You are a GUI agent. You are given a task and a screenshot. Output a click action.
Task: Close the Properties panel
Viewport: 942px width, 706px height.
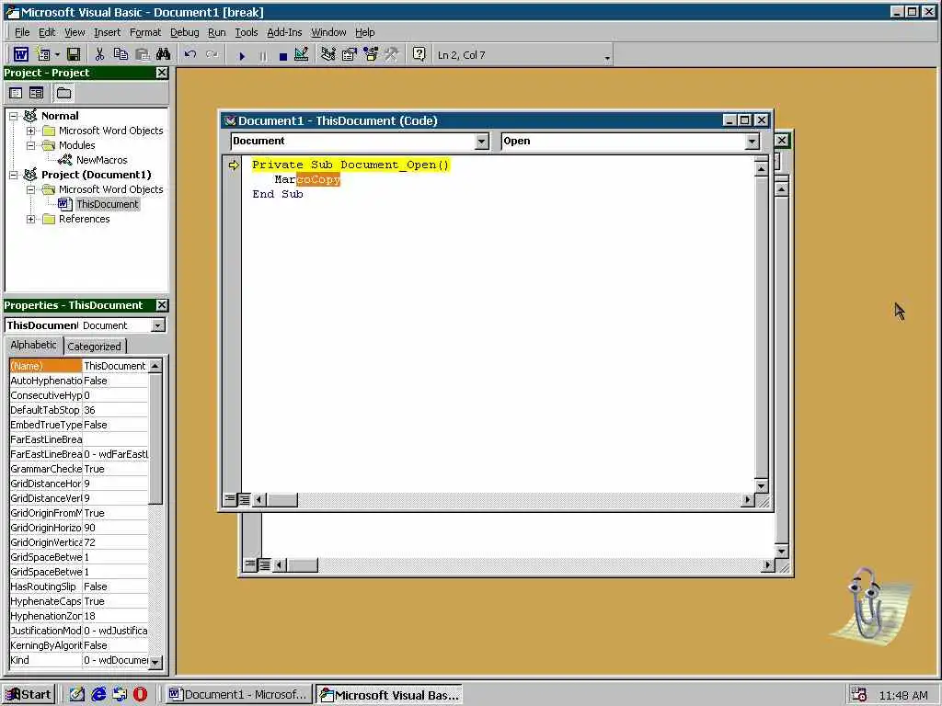point(162,305)
